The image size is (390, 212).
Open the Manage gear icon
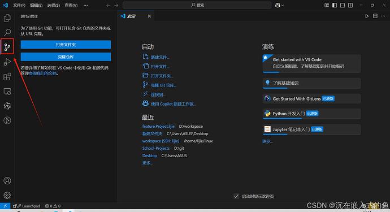pyautogui.click(x=7, y=196)
